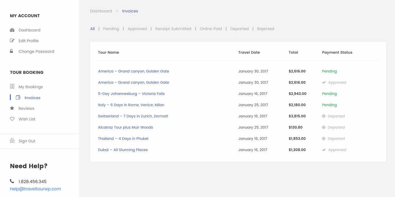
Task: Click the Reviews star icon
Action: pyautogui.click(x=12, y=108)
